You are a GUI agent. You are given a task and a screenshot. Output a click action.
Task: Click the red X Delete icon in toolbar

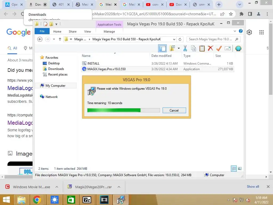tap(210, 48)
